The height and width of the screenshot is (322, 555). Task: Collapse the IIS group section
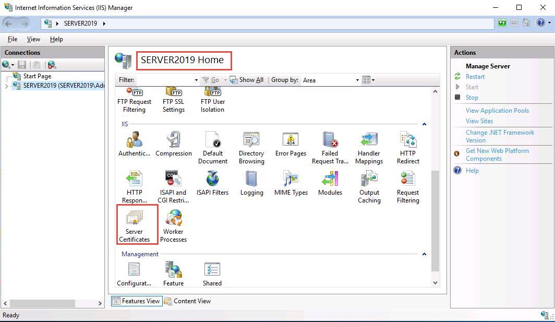(x=424, y=124)
